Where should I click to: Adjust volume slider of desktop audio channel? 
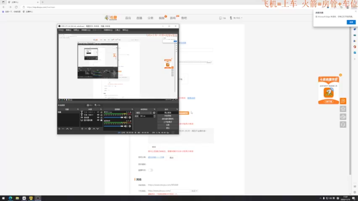coord(114,126)
